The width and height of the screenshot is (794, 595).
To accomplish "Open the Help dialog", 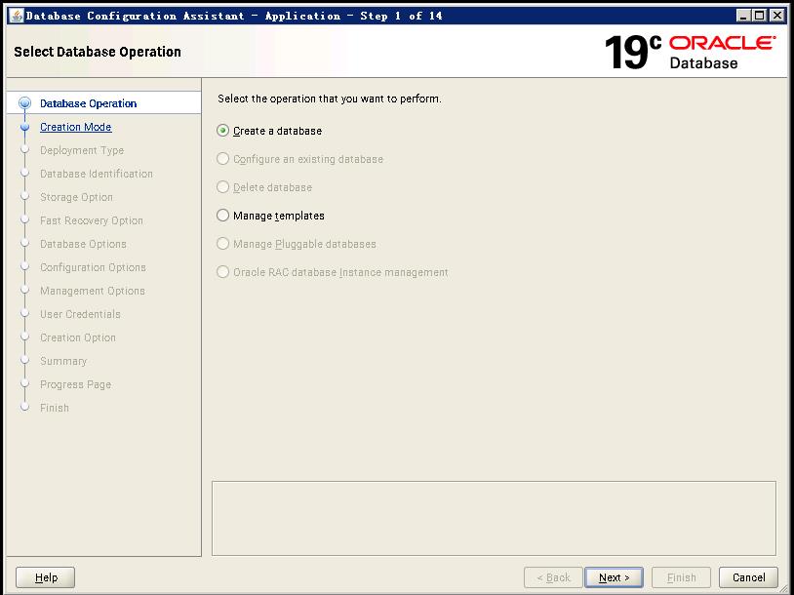I will tap(46, 577).
